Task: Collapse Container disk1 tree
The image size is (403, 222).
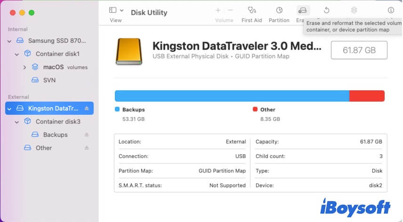Action: [17, 54]
